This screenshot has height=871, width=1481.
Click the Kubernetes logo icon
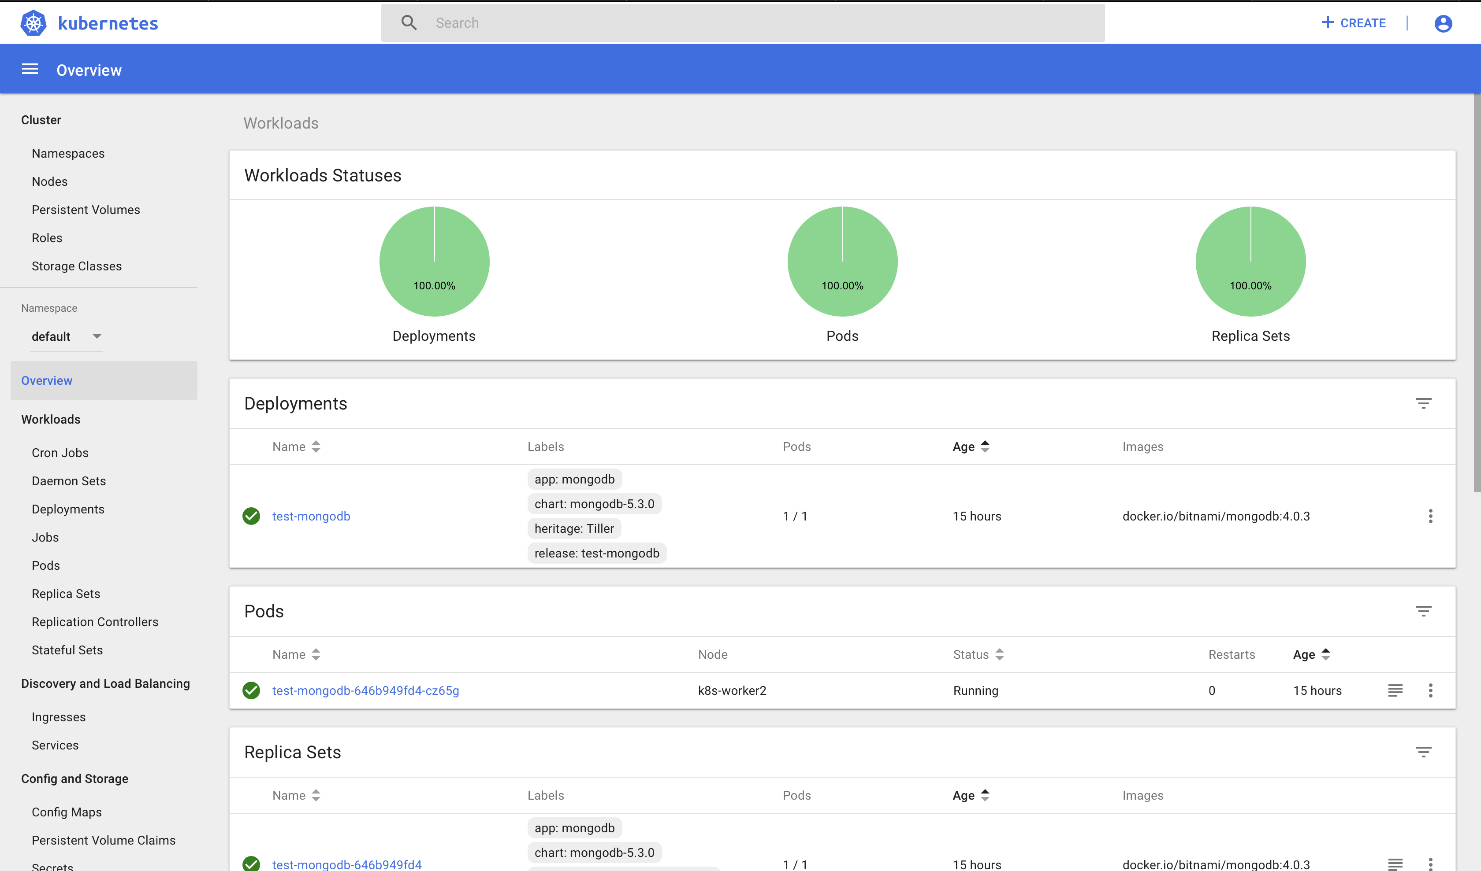33,23
